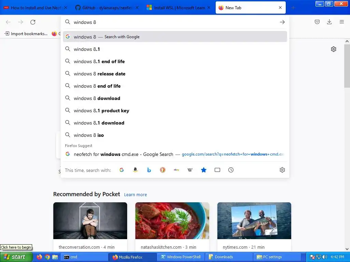Viewport: 350px width, 262px height.
Task: Click Import bookmarks in bookmarks toolbar
Action: [26, 34]
